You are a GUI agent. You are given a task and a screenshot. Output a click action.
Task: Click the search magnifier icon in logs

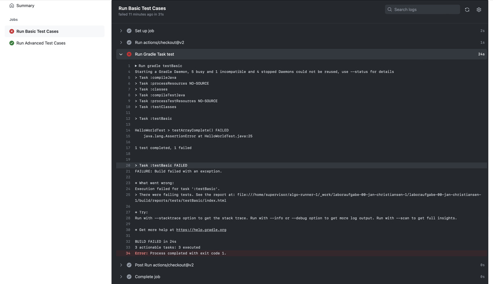[x=390, y=10]
